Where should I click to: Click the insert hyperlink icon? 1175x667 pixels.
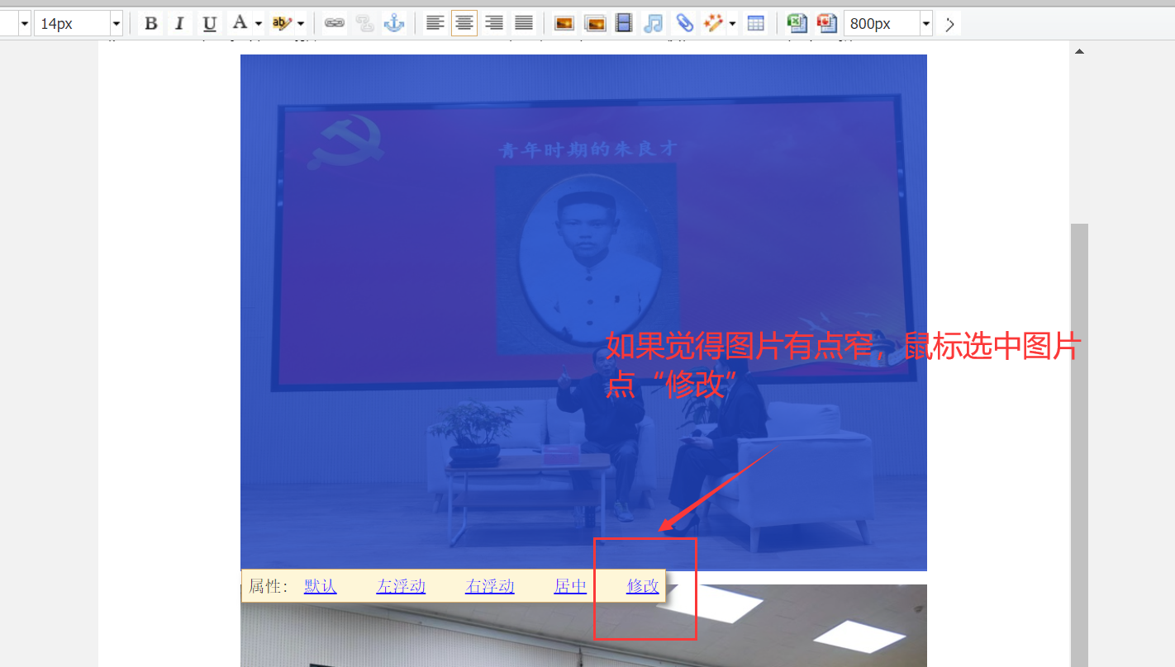pos(334,24)
